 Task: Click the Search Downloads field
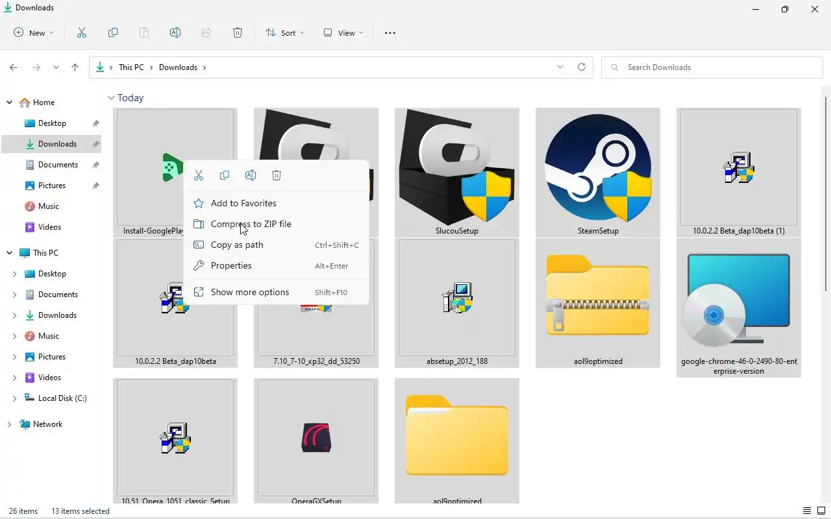click(x=712, y=67)
